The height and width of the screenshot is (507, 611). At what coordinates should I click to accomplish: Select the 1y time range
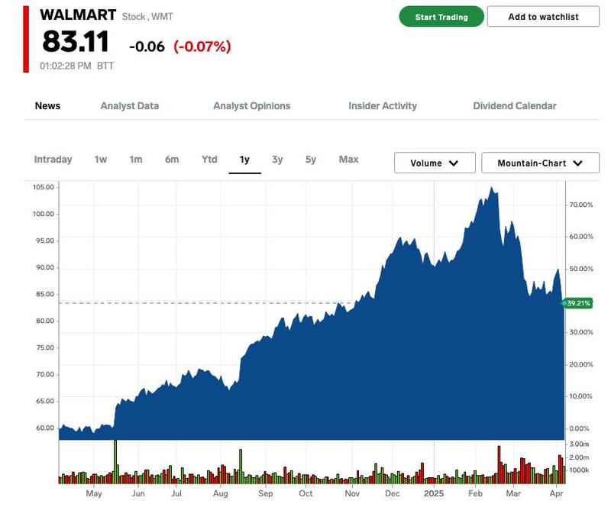coord(244,160)
